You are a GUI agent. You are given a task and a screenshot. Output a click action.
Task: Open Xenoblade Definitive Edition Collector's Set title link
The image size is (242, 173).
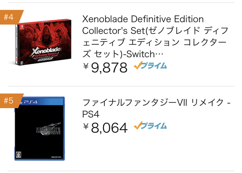click(155, 36)
